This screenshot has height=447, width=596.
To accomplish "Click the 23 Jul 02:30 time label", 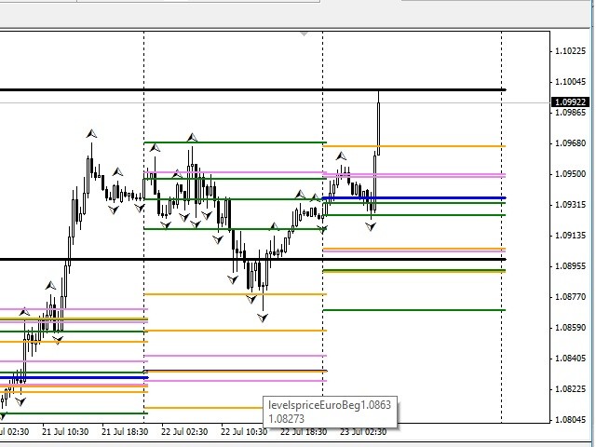I will (363, 432).
